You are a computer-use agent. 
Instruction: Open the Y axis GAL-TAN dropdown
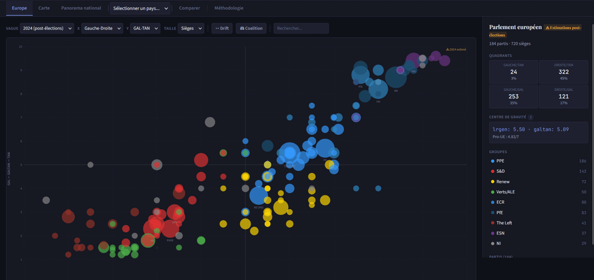pyautogui.click(x=145, y=28)
